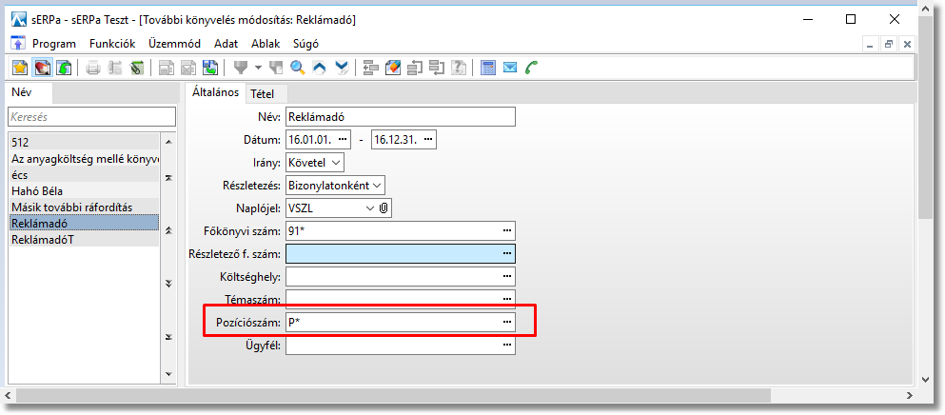Click the Keresés search field
The image size is (945, 415).
point(91,117)
